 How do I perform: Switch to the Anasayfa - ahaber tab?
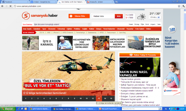pos(100,2)
